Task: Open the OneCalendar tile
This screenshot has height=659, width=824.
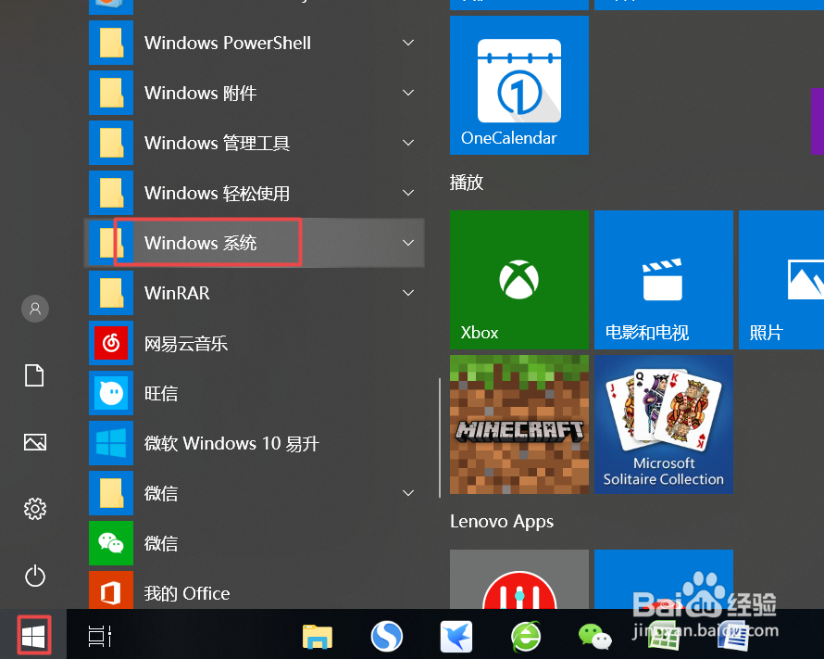Action: coord(518,85)
